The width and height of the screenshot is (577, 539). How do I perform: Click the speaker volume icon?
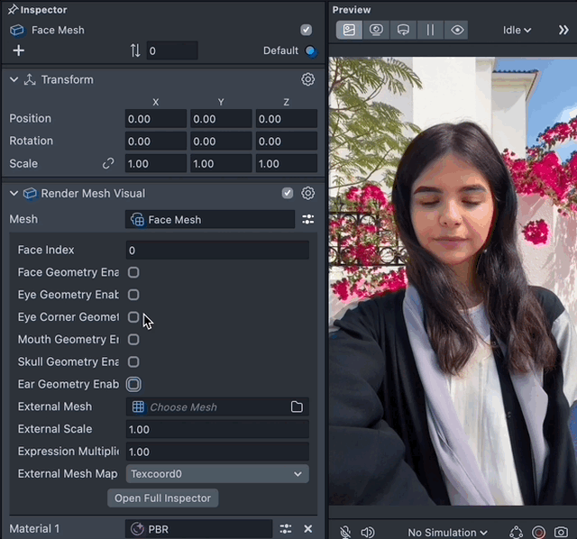(368, 533)
